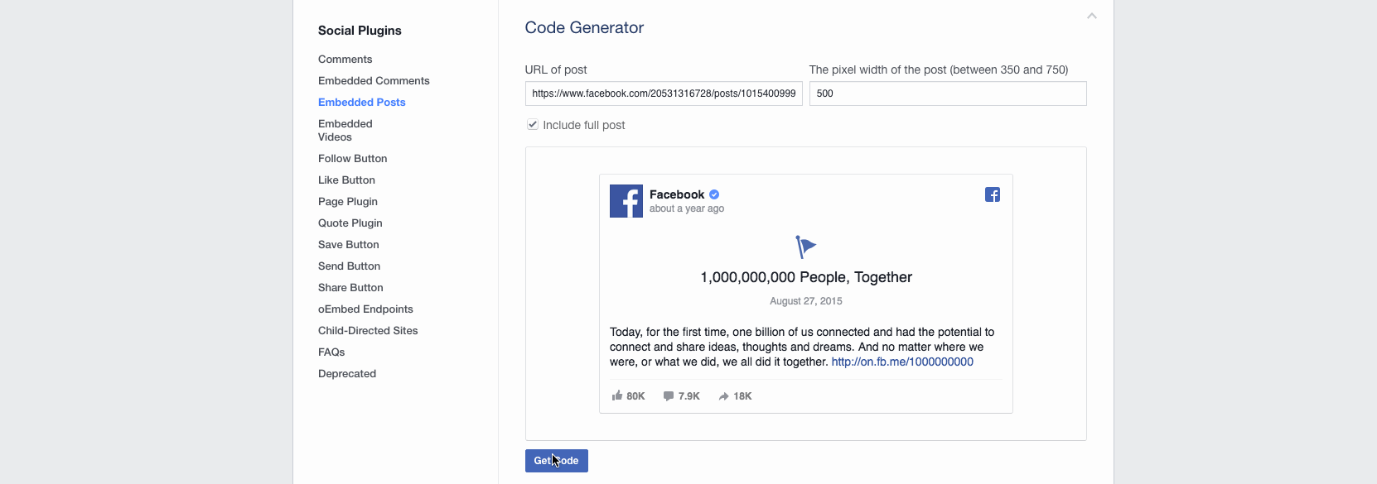Click the Facebook page profile picture
Viewport: 1377px width, 484px height.
click(626, 201)
